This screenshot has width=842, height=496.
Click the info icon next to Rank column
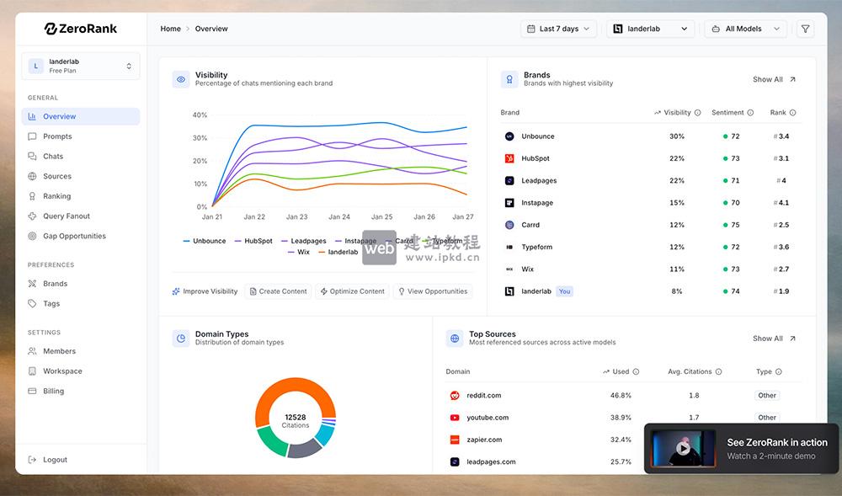792,113
